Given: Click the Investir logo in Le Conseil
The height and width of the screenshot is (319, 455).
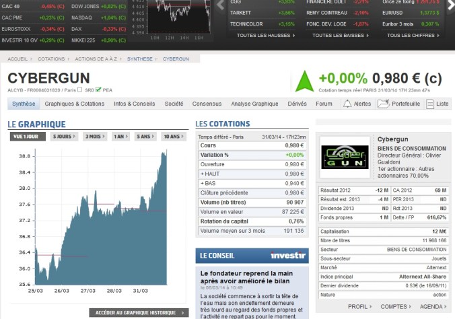Looking at the screenshot, I should click(x=288, y=255).
